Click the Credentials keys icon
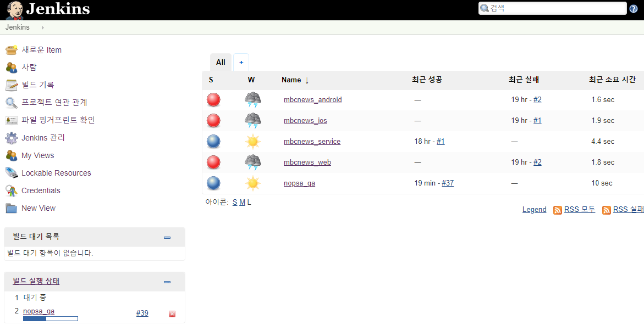The width and height of the screenshot is (644, 331). pyautogui.click(x=12, y=190)
